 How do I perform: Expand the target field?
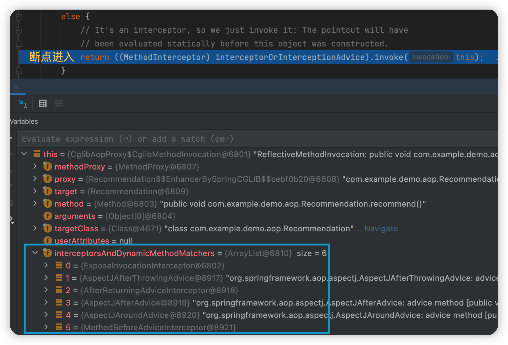(x=35, y=191)
